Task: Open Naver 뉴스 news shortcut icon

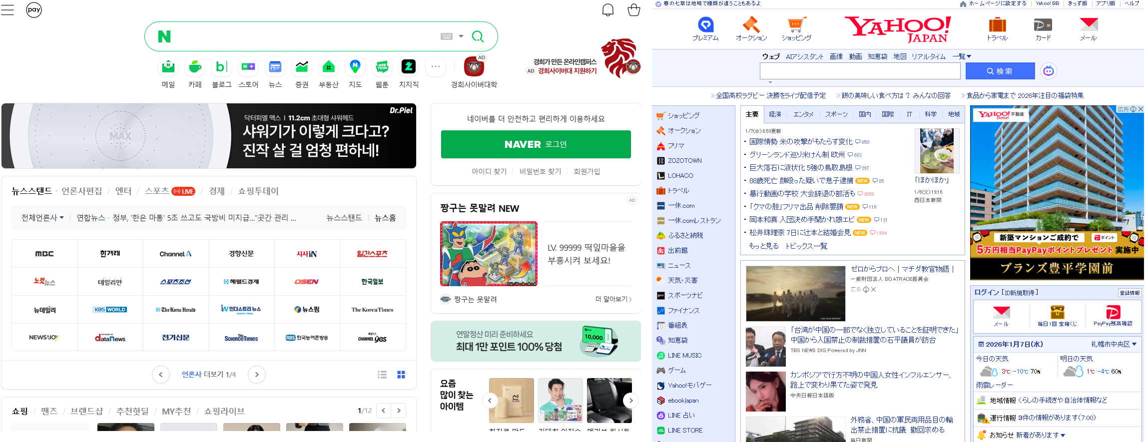Action: click(x=275, y=66)
